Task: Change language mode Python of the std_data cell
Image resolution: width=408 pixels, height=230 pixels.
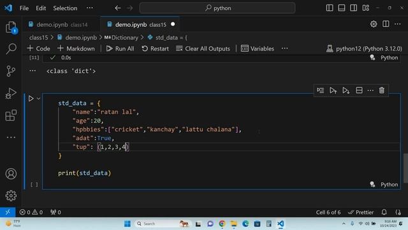Action: [x=389, y=185]
